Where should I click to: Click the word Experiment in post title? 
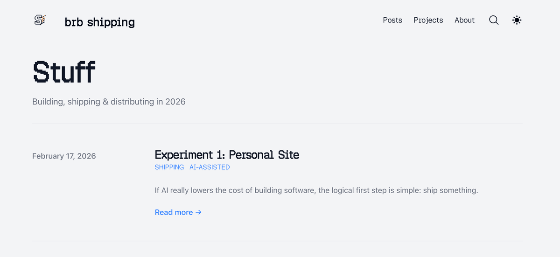[184, 155]
